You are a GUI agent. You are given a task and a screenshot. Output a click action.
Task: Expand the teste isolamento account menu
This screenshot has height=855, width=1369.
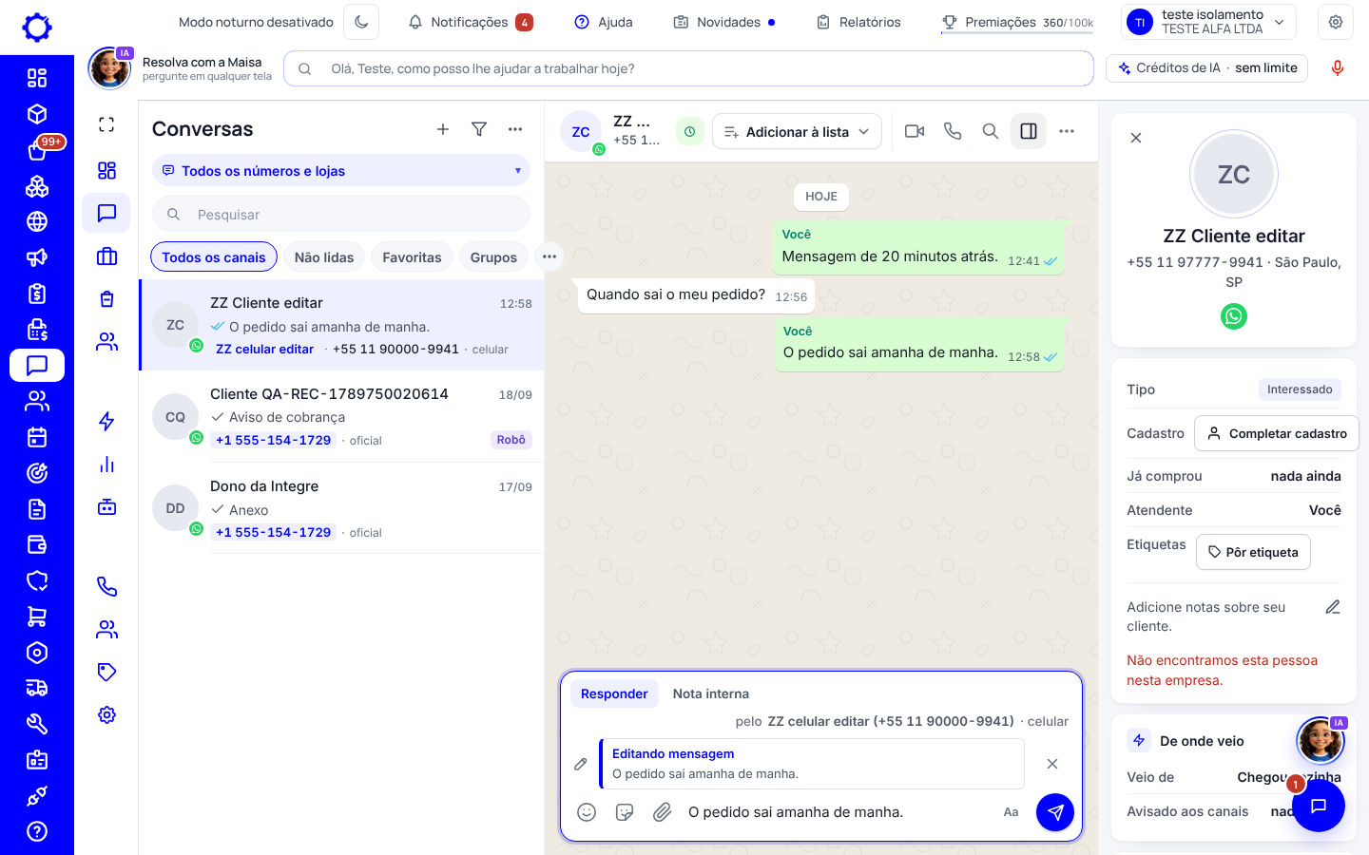coord(1209,22)
